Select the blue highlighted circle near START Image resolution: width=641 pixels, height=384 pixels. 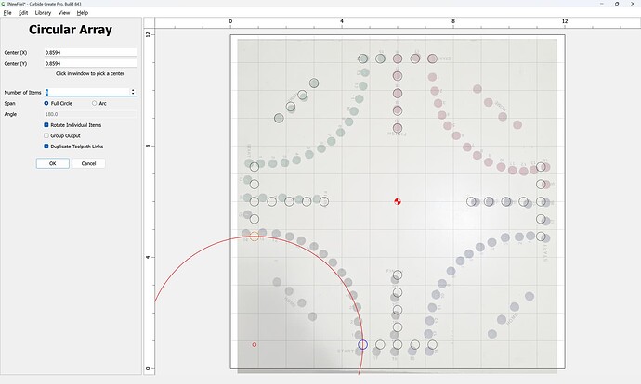(x=362, y=345)
